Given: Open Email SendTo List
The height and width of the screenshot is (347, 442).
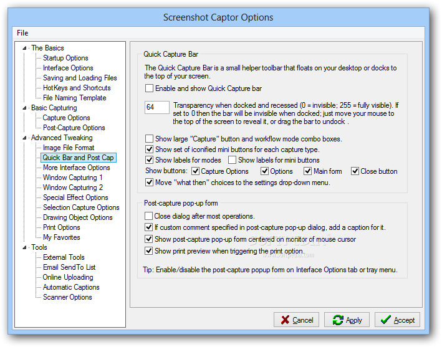Looking at the screenshot, I should (69, 267).
